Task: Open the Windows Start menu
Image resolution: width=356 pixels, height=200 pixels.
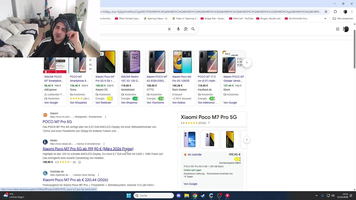Action: pyautogui.click(x=129, y=196)
